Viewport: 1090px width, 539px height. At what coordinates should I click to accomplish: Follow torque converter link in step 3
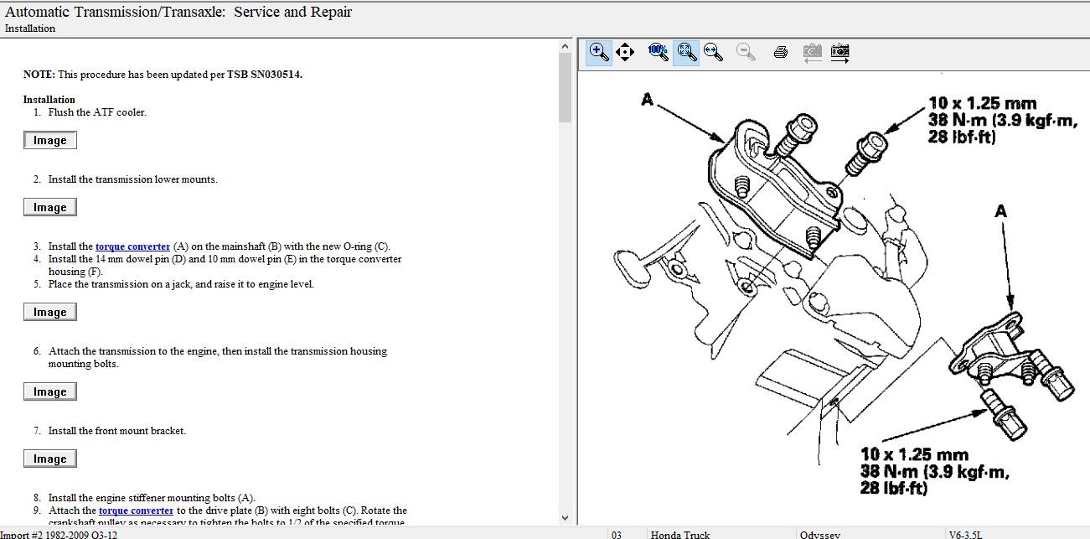(132, 246)
